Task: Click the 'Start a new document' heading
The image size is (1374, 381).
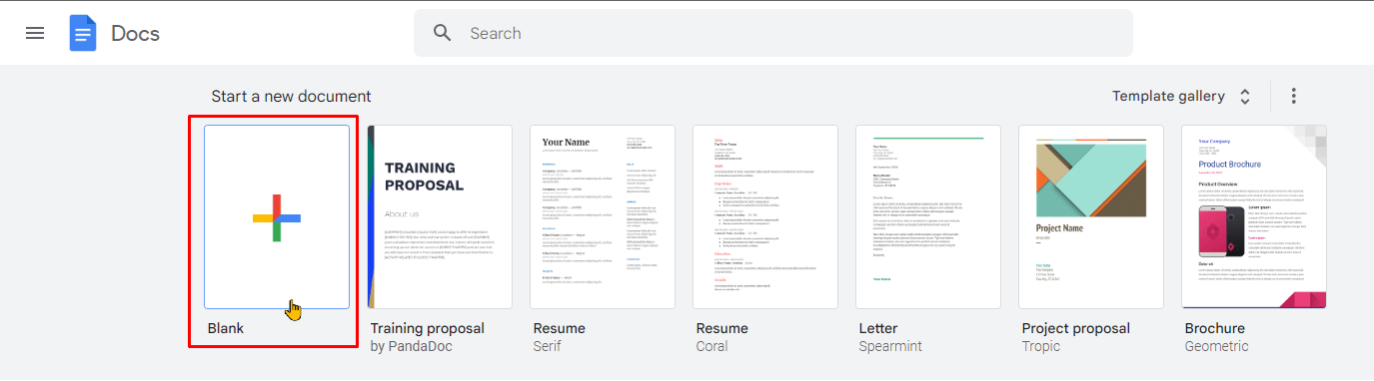Action: (x=291, y=96)
